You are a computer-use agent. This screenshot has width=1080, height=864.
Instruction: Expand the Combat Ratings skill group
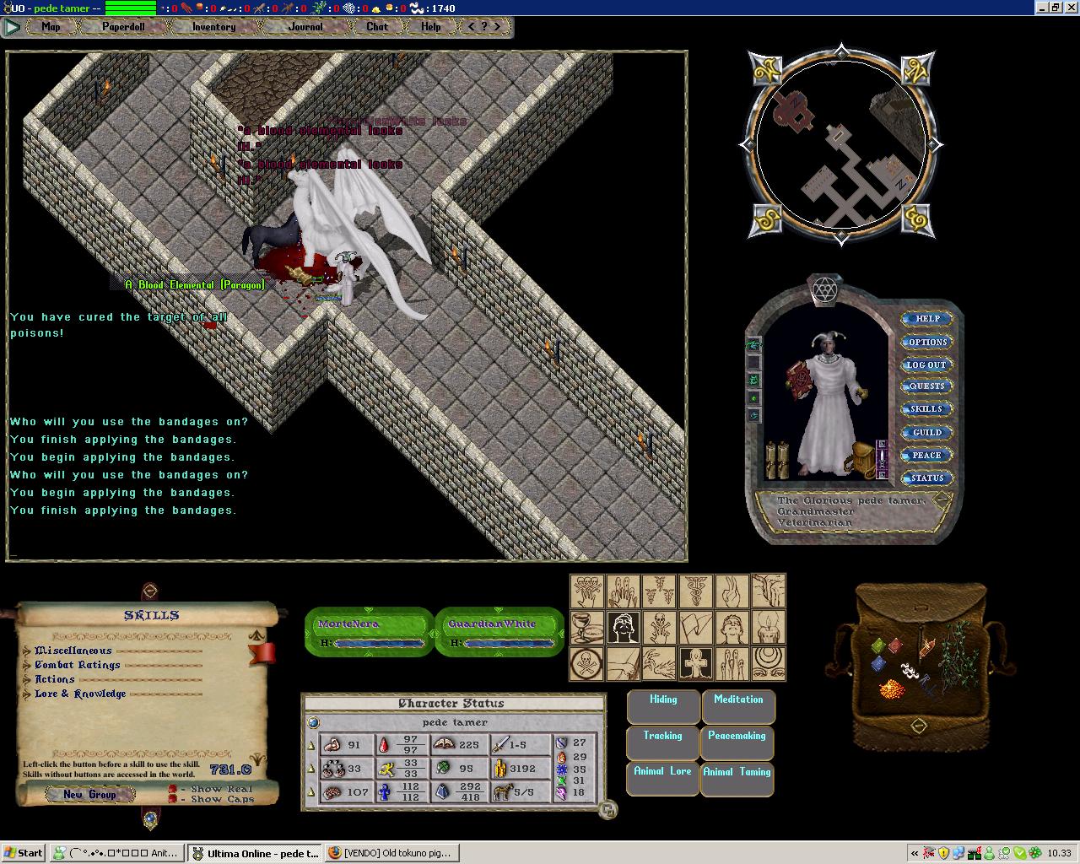(28, 665)
